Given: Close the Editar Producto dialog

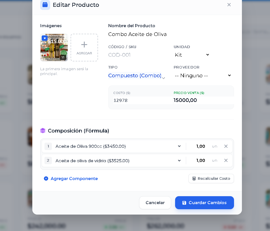Looking at the screenshot, I should pos(229,5).
